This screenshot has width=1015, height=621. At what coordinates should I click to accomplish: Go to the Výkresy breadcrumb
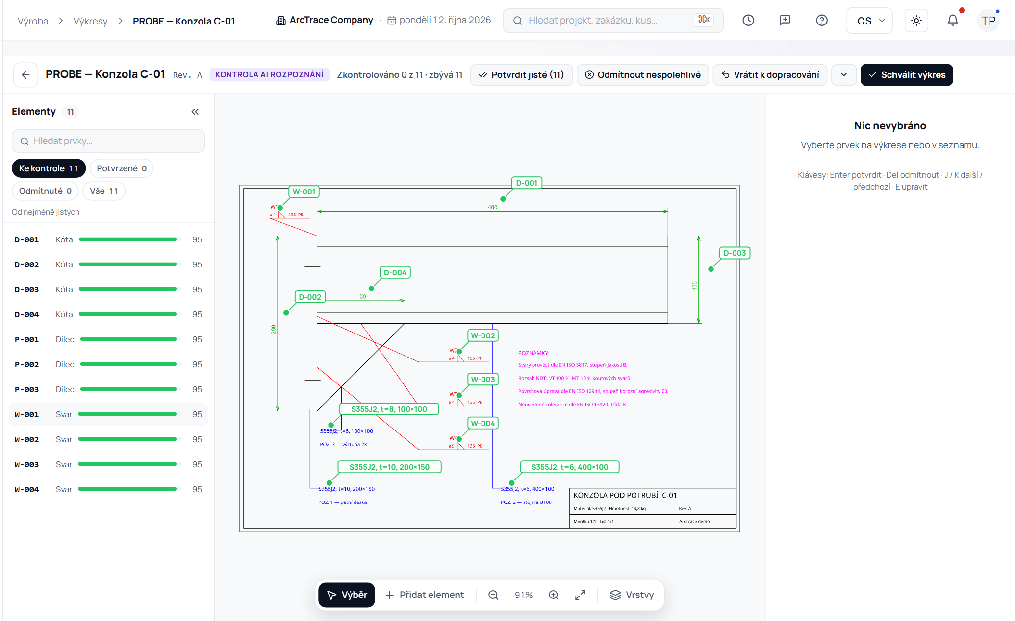tap(90, 21)
